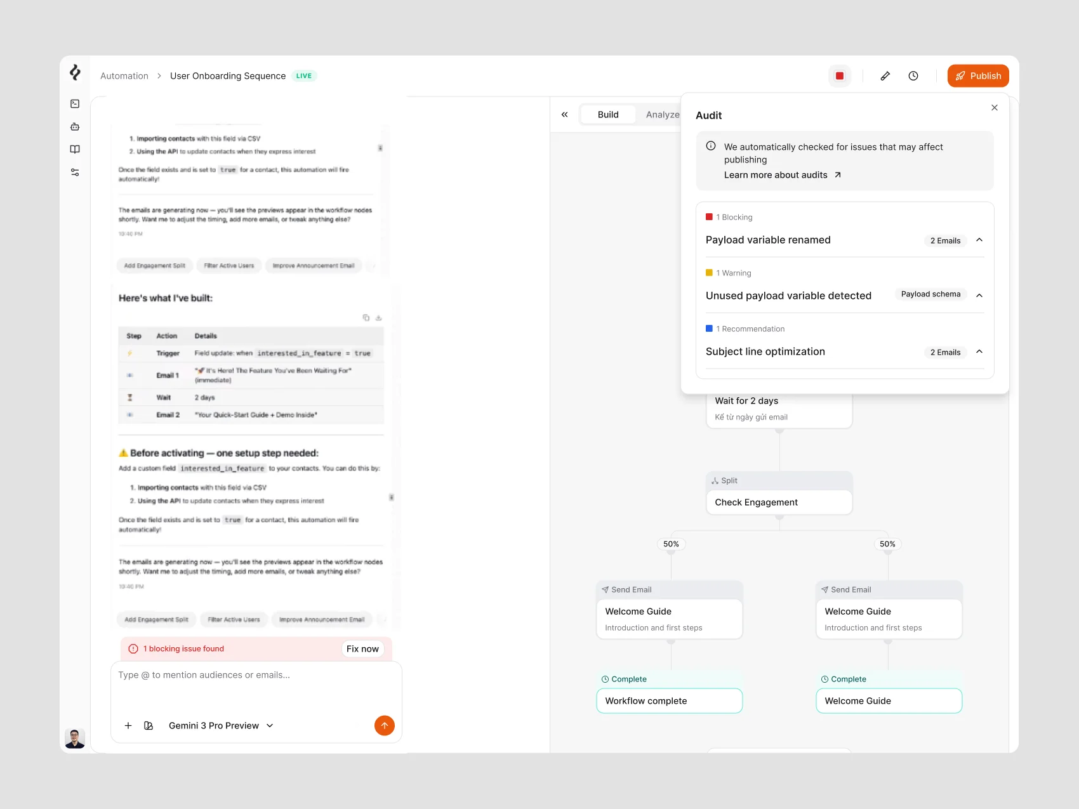1079x809 pixels.
Task: Click 2 Emails tag on Payload variable renamed
Action: (x=945, y=240)
